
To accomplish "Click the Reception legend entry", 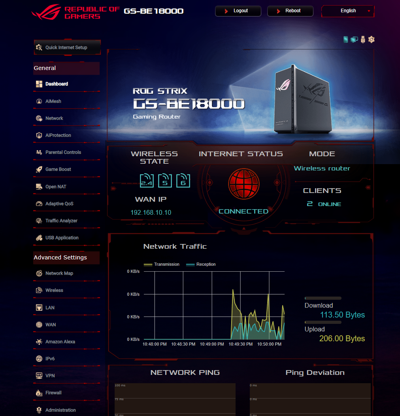I will pyautogui.click(x=201, y=264).
